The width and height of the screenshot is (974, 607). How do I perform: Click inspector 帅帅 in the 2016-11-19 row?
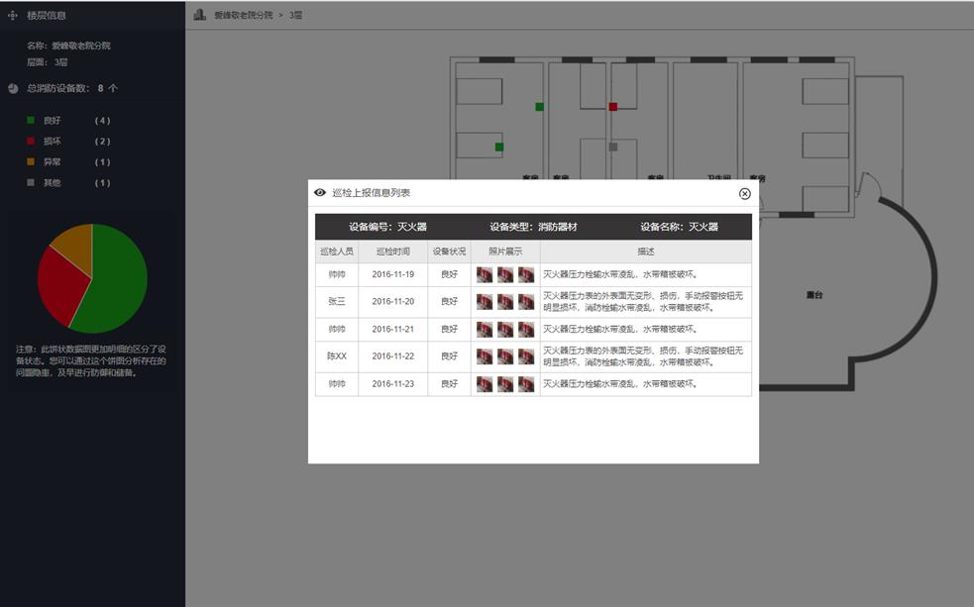(337, 274)
